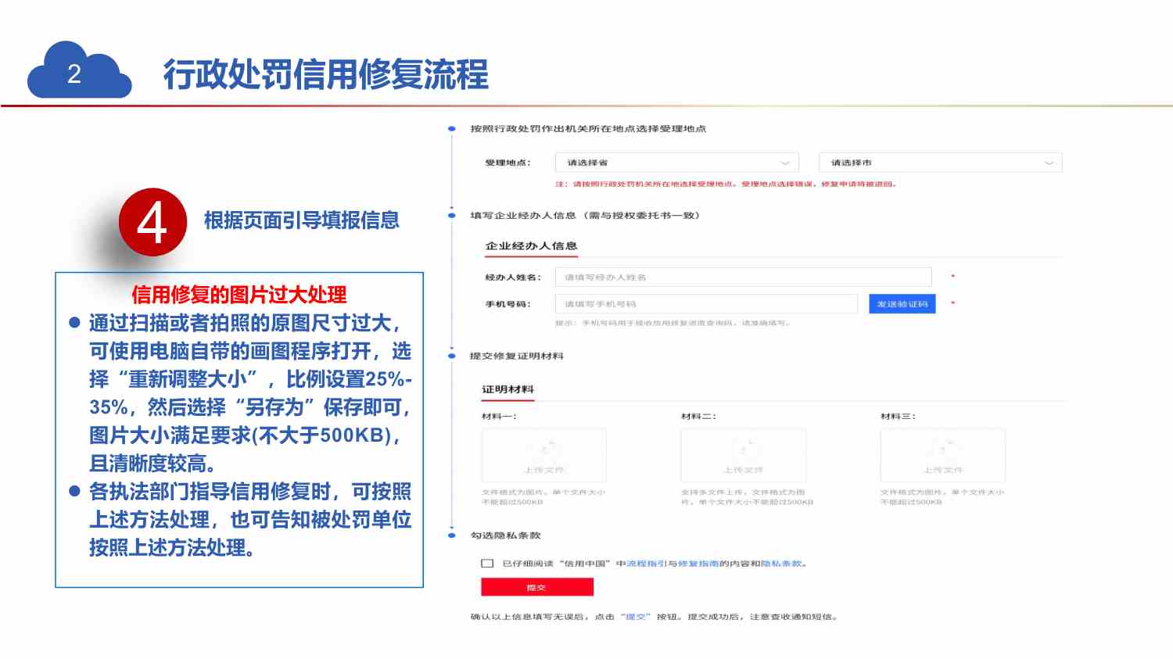Open the 流程指引 link

pos(646,563)
